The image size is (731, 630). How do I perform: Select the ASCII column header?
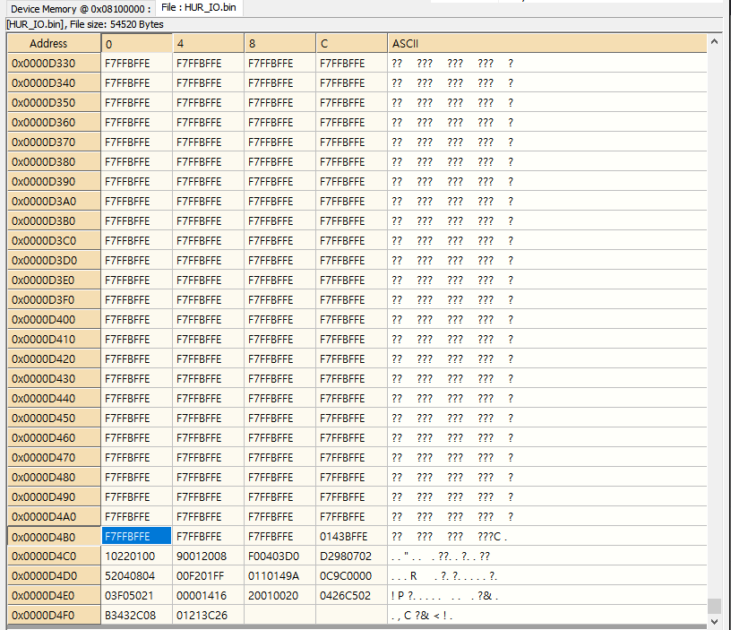547,43
